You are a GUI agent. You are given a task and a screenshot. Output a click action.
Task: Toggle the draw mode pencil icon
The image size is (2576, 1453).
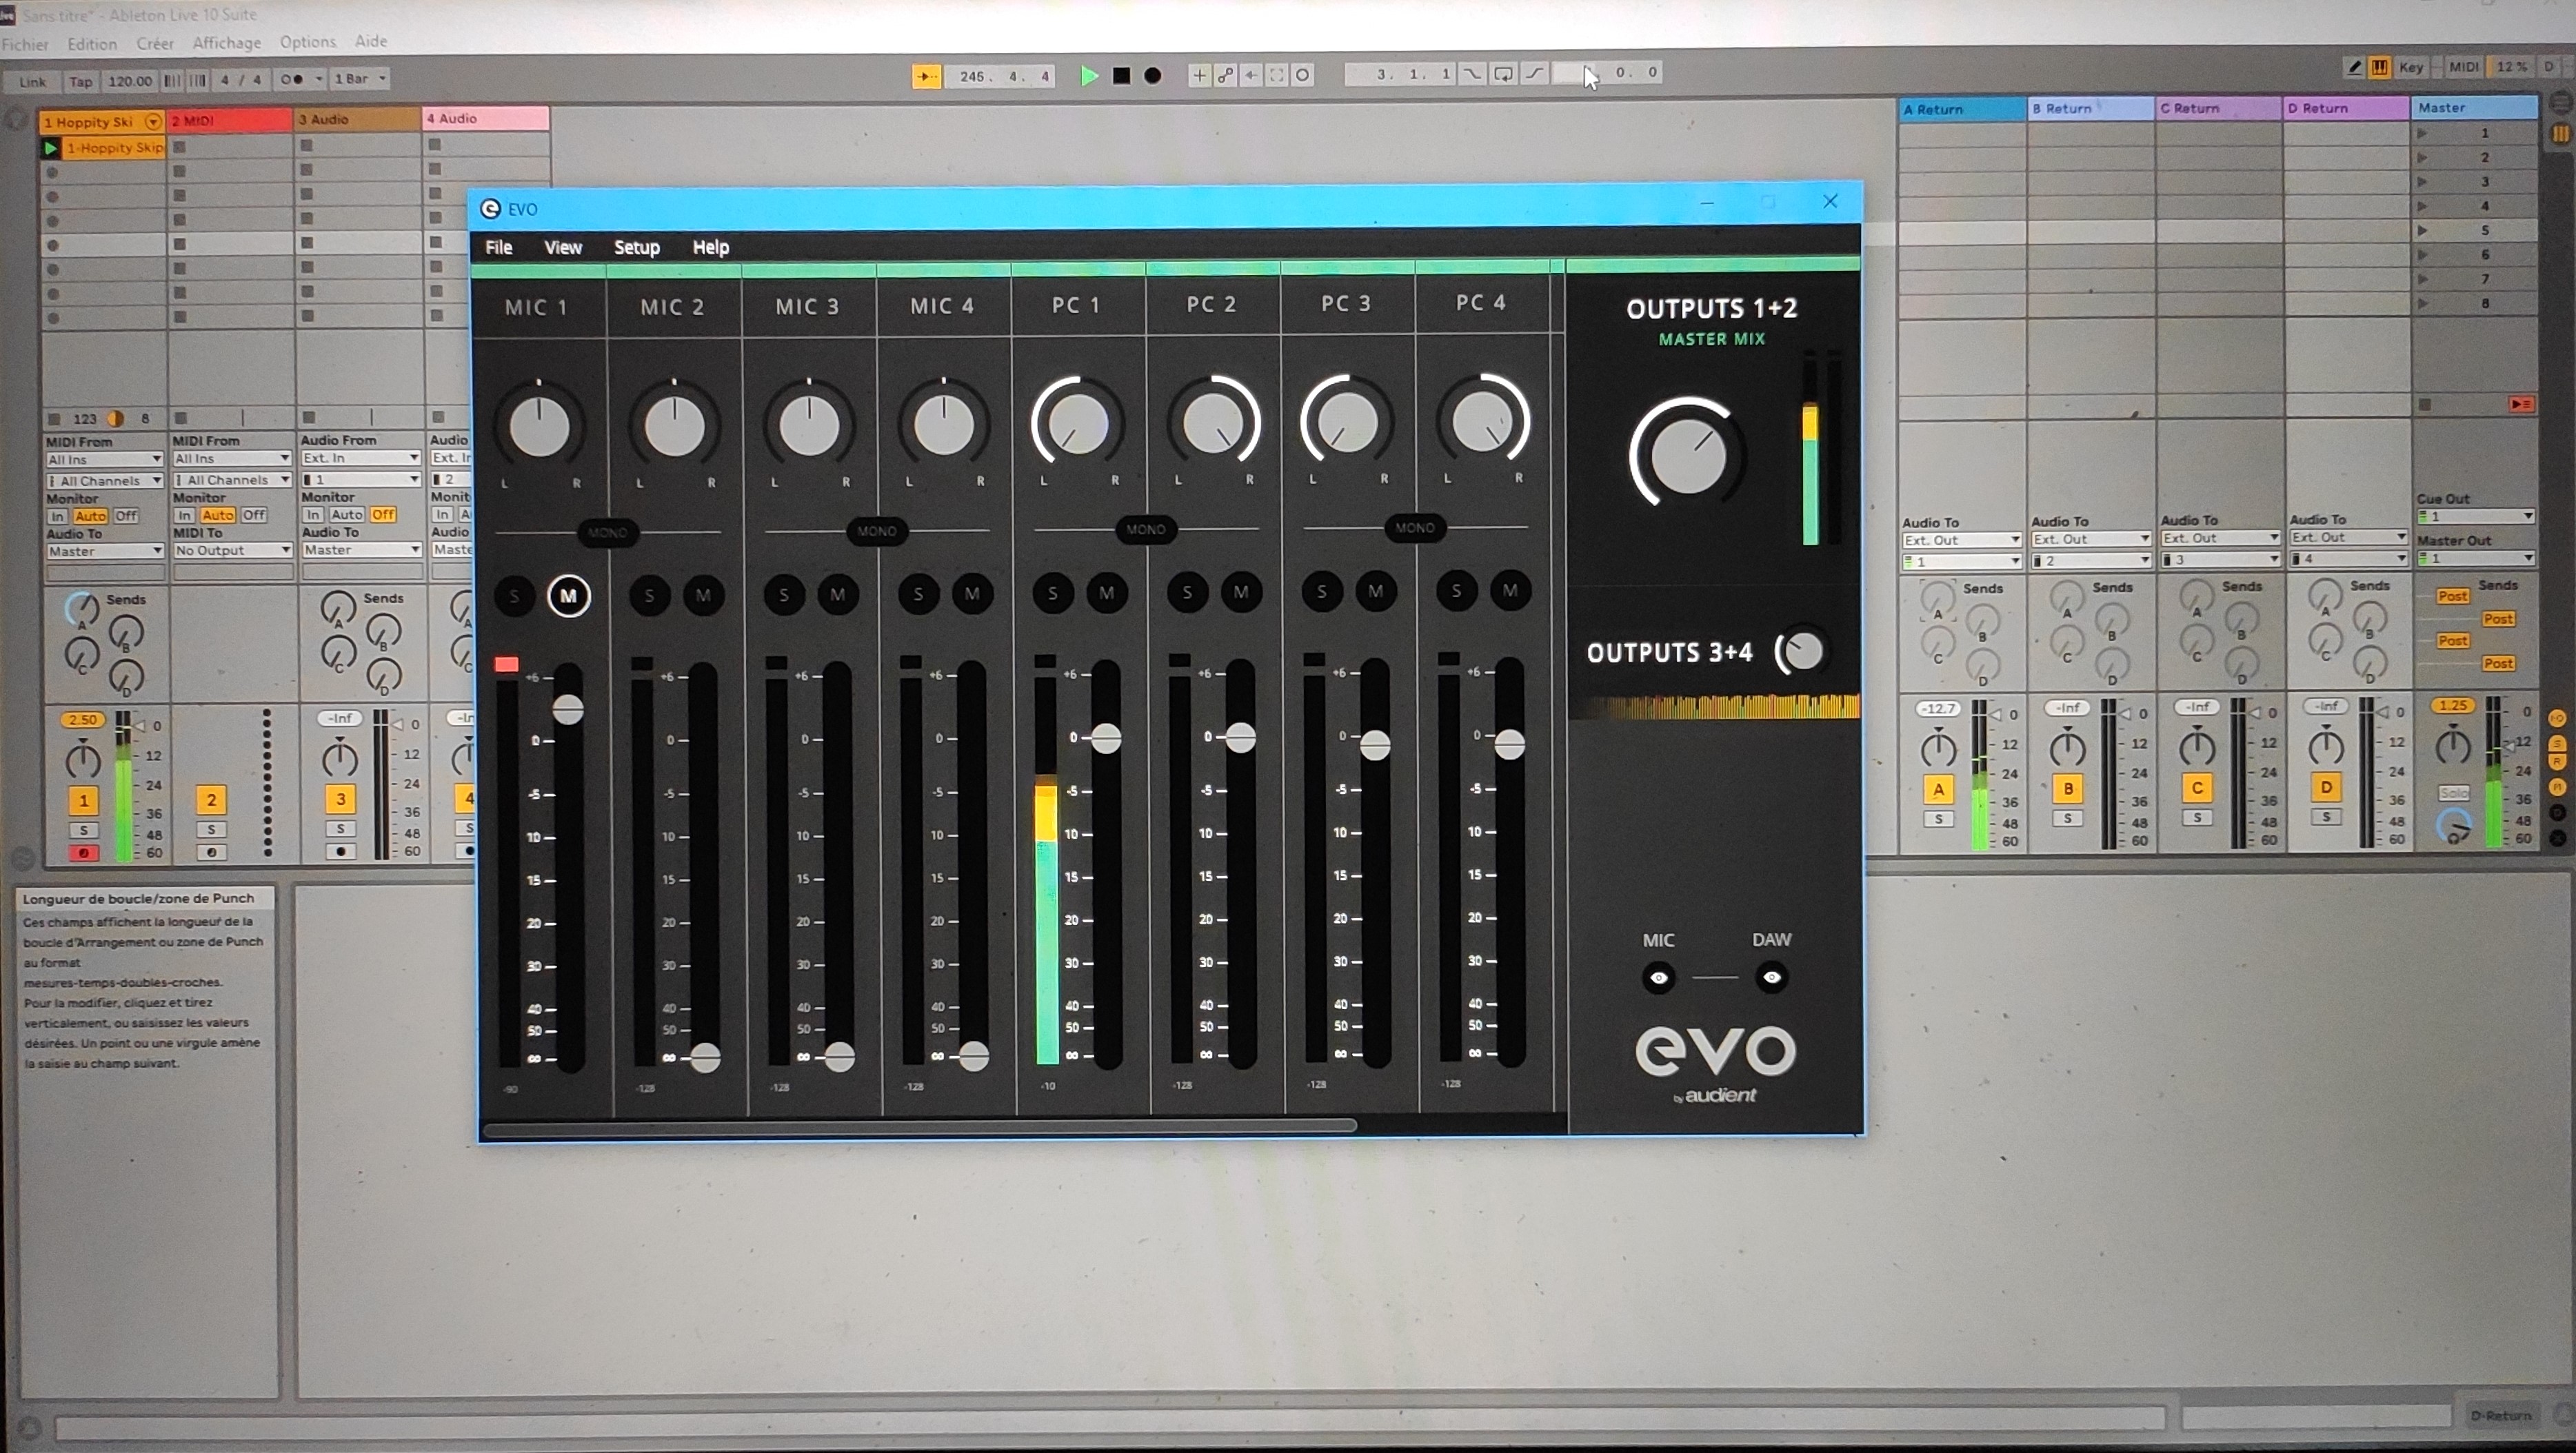coord(2354,67)
